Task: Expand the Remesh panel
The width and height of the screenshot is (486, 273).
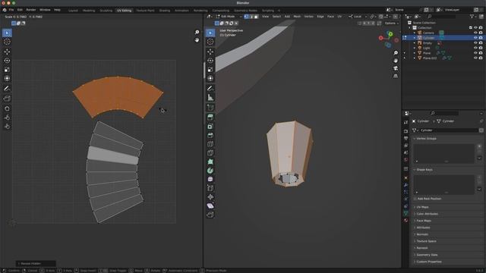Action: click(x=421, y=248)
